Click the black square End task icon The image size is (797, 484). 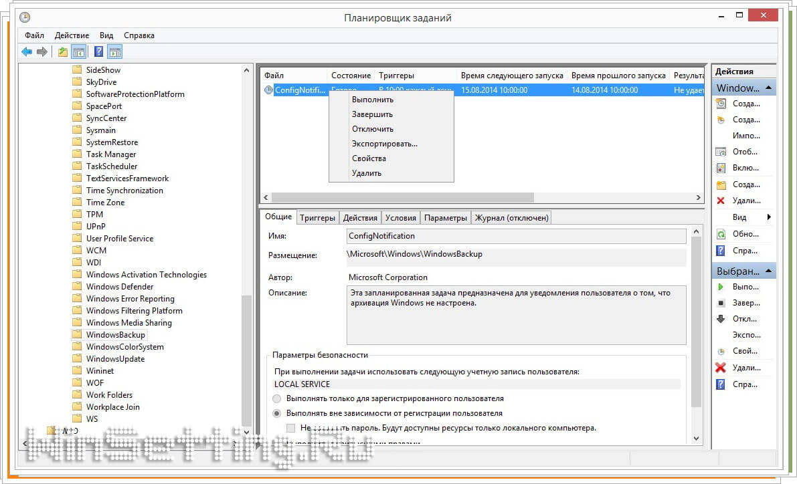click(x=721, y=303)
